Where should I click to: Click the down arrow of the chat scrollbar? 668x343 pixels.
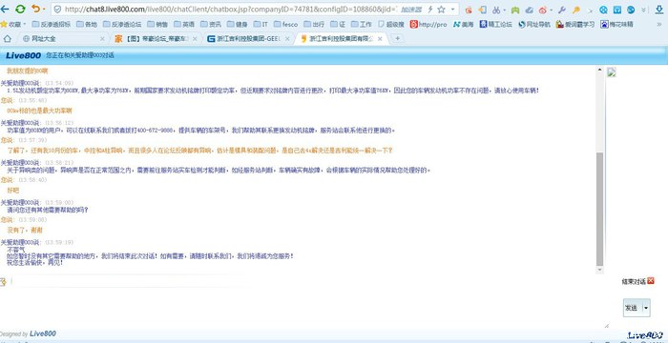coord(599,270)
